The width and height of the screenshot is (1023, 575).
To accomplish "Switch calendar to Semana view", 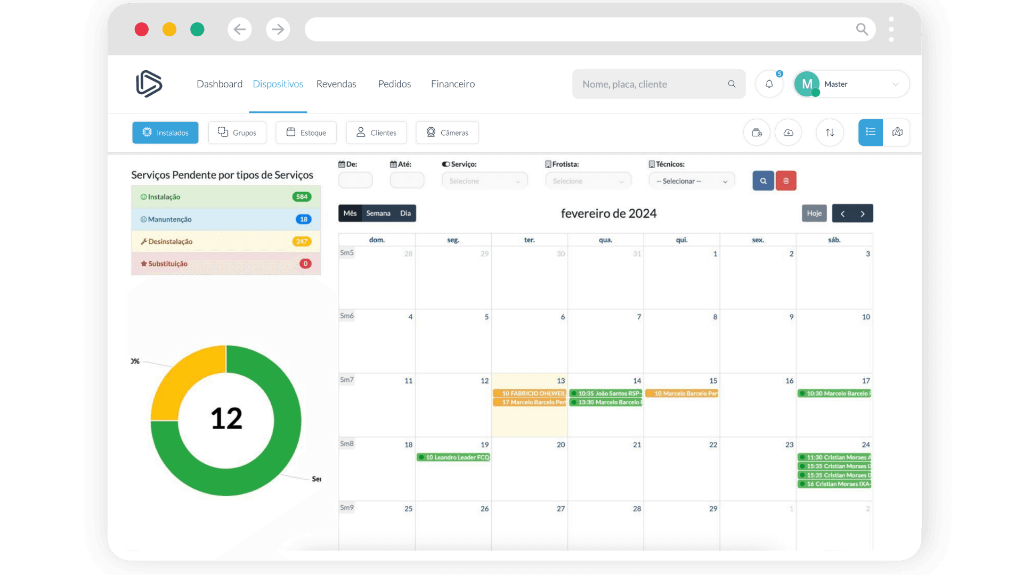I will pyautogui.click(x=378, y=213).
